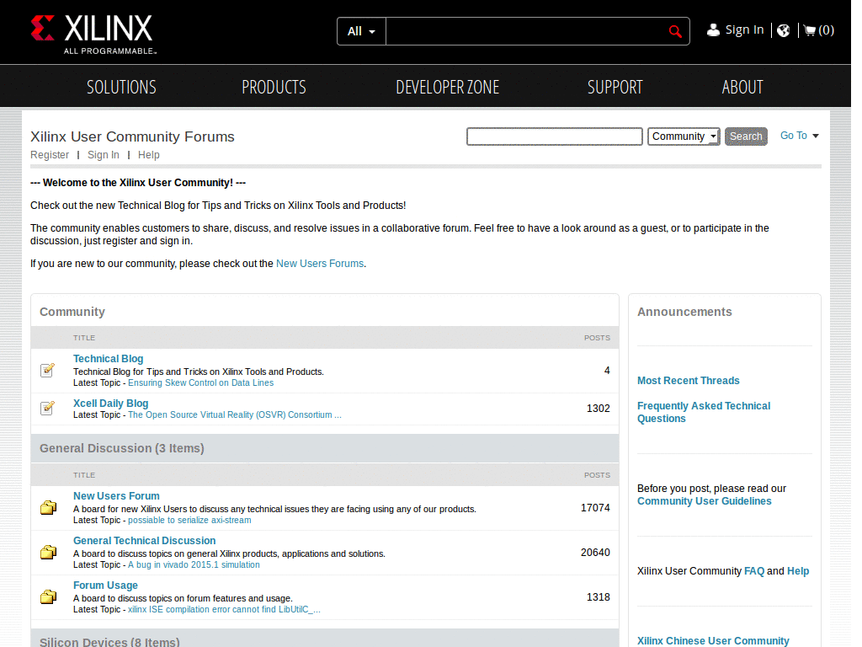Open the Xcell Daily Blog board

tap(110, 404)
